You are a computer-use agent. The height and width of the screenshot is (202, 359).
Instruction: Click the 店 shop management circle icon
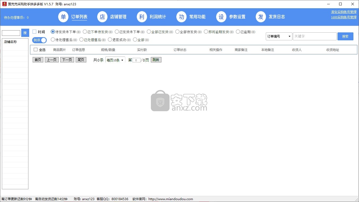click(x=102, y=17)
